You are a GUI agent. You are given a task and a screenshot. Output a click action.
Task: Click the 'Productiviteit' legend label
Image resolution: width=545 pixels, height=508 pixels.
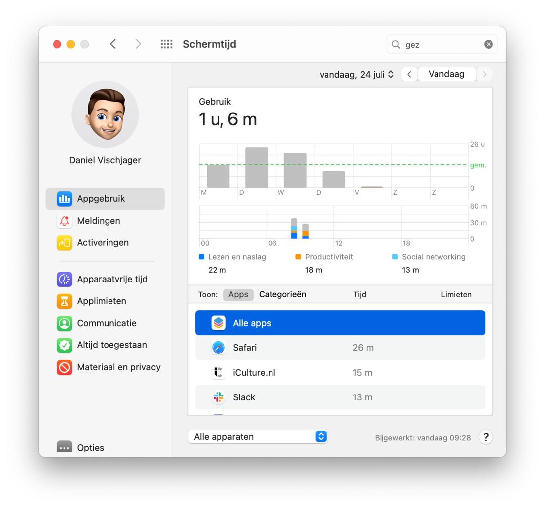click(x=329, y=257)
